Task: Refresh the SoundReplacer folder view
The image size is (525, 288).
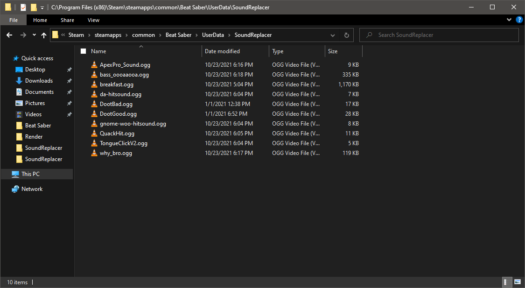Action: [x=347, y=35]
